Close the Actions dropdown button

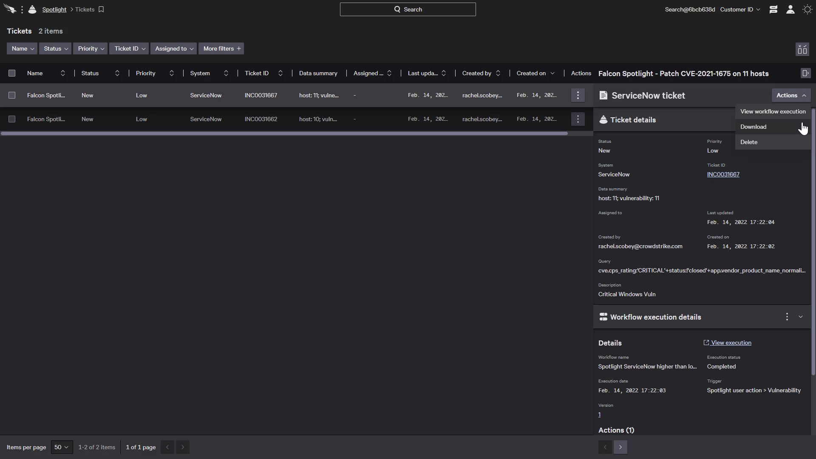pos(791,95)
